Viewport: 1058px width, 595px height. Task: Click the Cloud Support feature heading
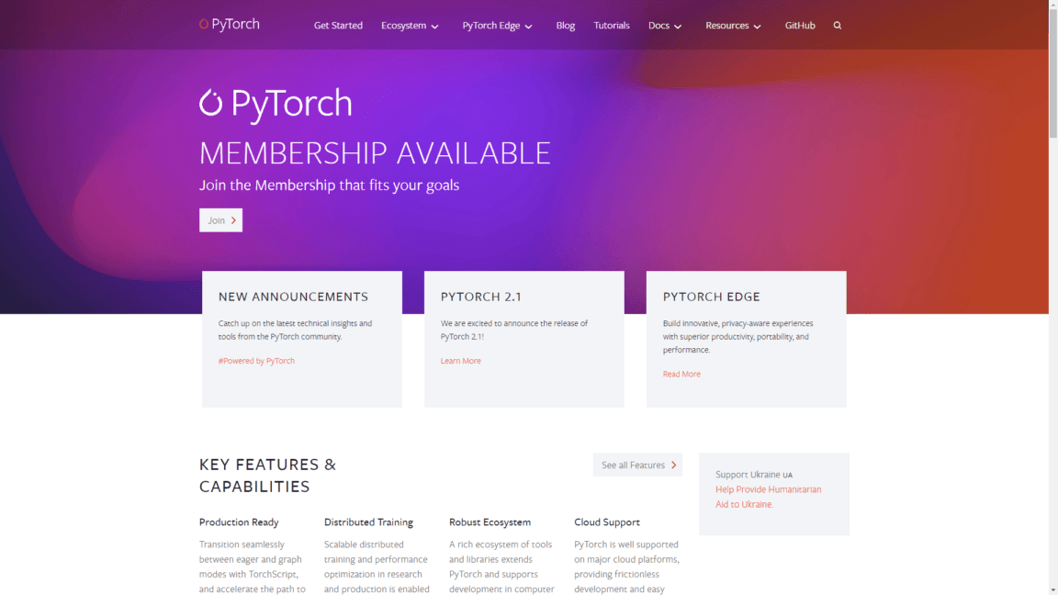coord(606,522)
